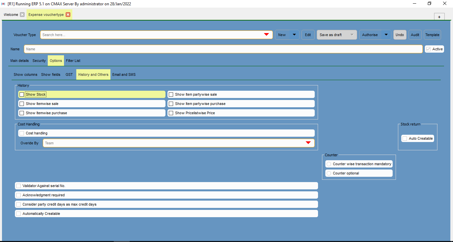This screenshot has width=453, height=242.
Task: Close the Expense vouchertype tab
Action: pos(68,15)
